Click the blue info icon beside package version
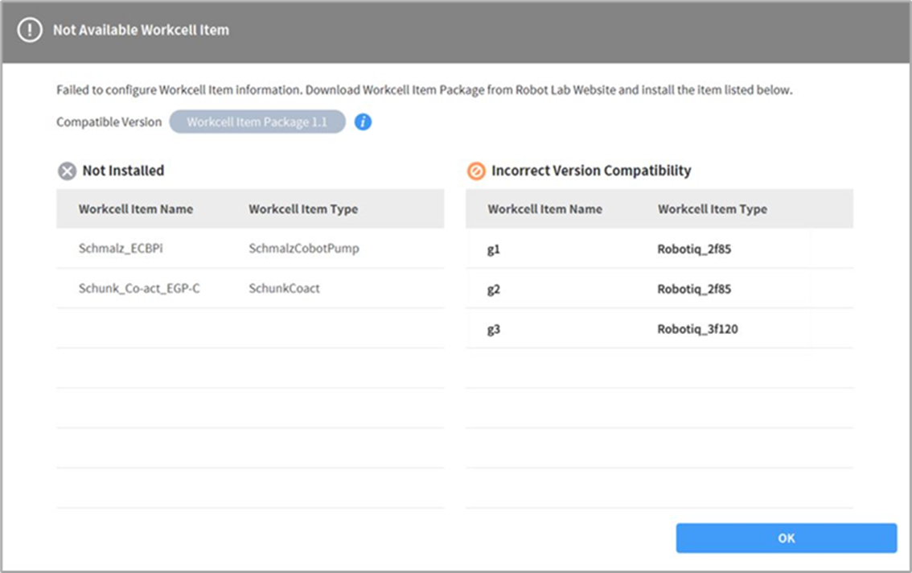 [x=363, y=122]
